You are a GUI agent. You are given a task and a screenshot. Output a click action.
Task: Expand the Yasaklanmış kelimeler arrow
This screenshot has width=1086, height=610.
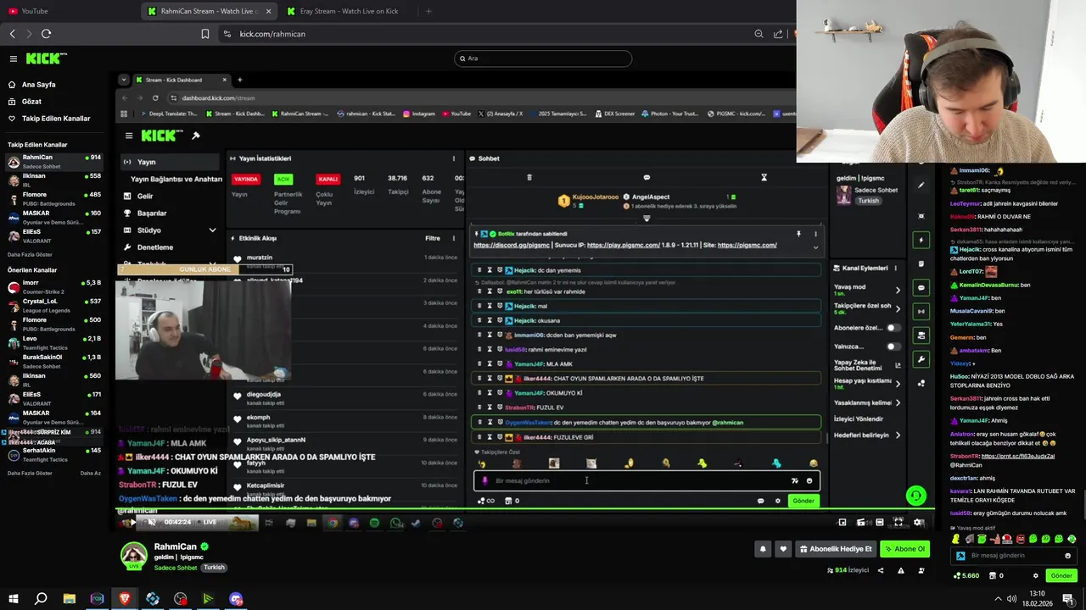click(898, 402)
